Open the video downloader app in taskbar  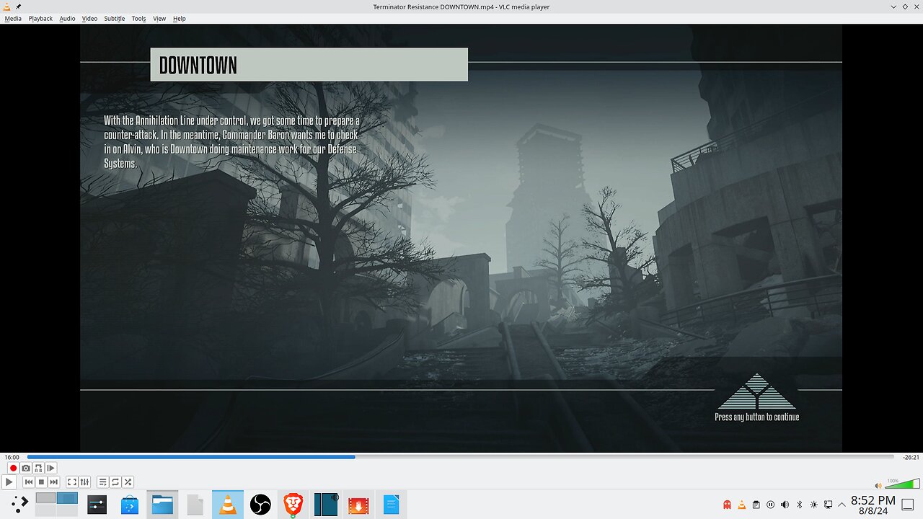[x=358, y=505]
